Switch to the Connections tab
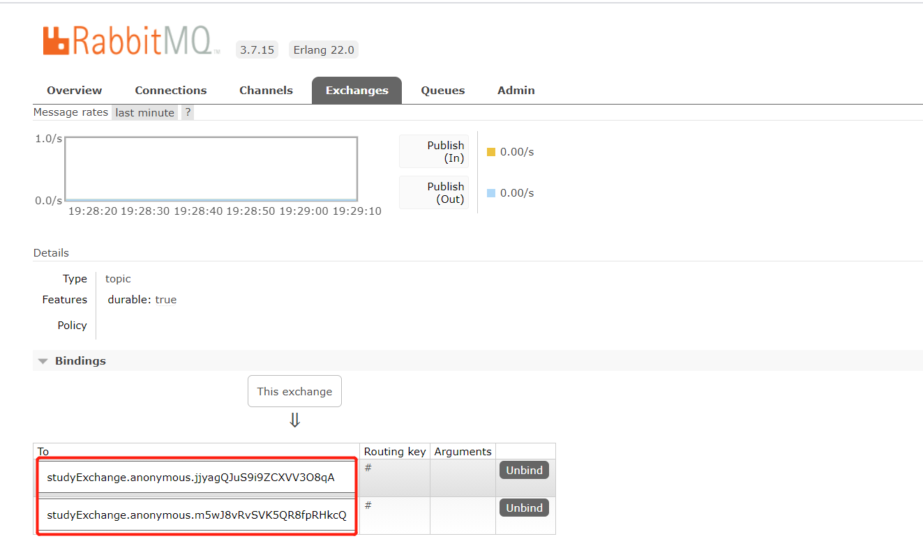The height and width of the screenshot is (548, 923). click(171, 90)
